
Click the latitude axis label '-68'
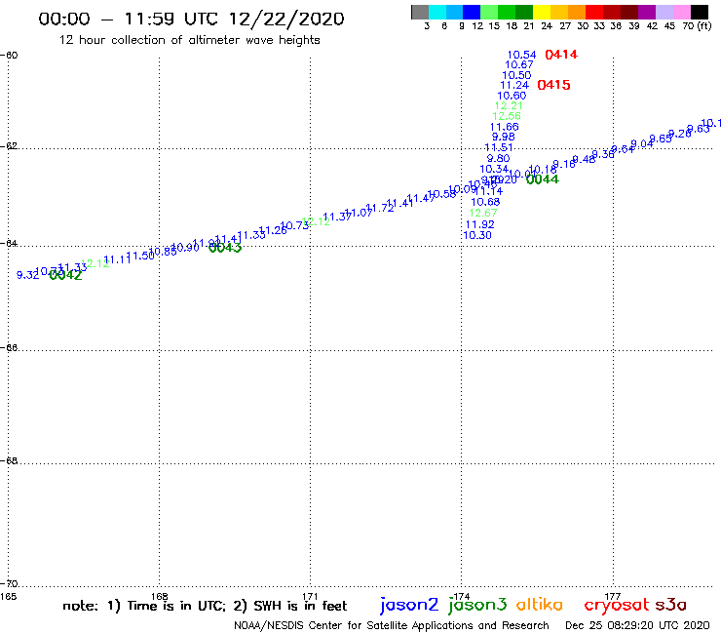(x=9, y=461)
